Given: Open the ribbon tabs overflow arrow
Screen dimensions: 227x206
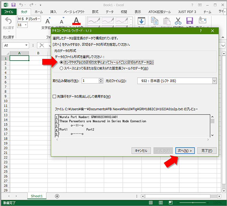Looking at the screenshot, I should [x=225, y=12].
